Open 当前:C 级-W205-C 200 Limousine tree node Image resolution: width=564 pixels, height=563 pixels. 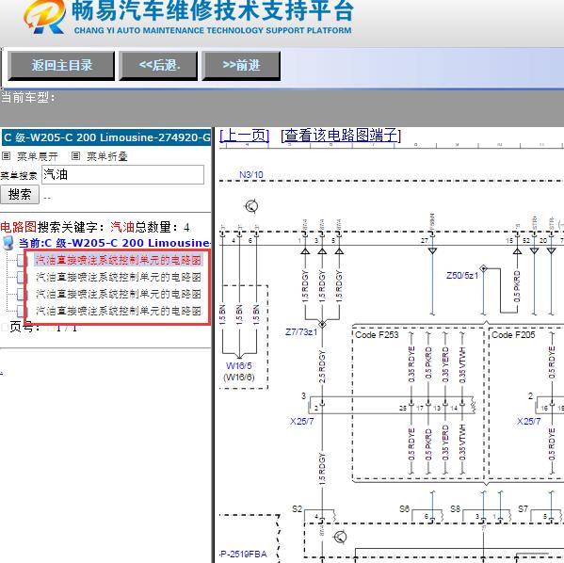coord(114,243)
